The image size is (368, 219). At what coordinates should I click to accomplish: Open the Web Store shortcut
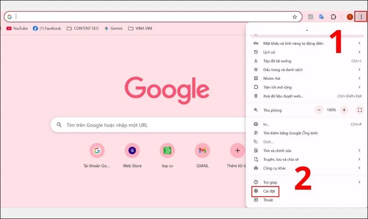[132, 155]
